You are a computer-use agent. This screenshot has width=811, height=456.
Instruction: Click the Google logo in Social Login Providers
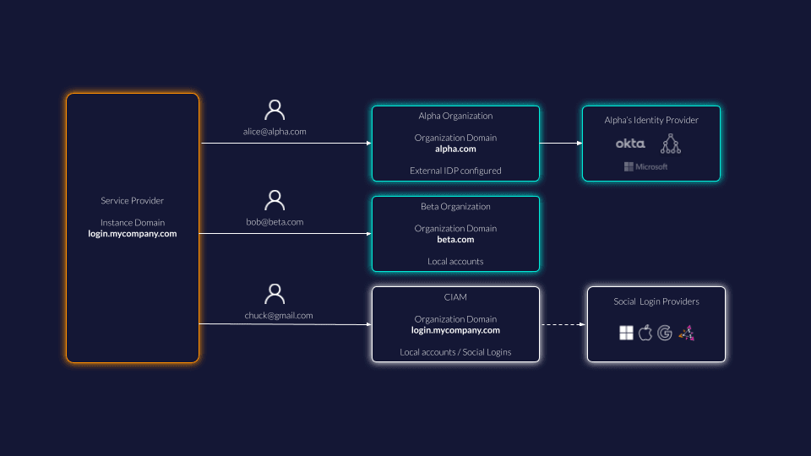(x=665, y=333)
